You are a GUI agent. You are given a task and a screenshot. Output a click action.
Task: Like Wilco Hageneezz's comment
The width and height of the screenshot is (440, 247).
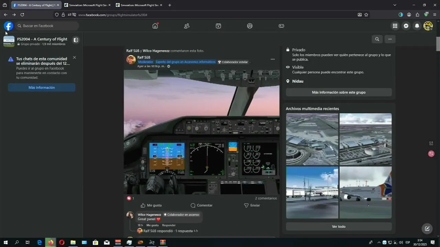pos(152,225)
